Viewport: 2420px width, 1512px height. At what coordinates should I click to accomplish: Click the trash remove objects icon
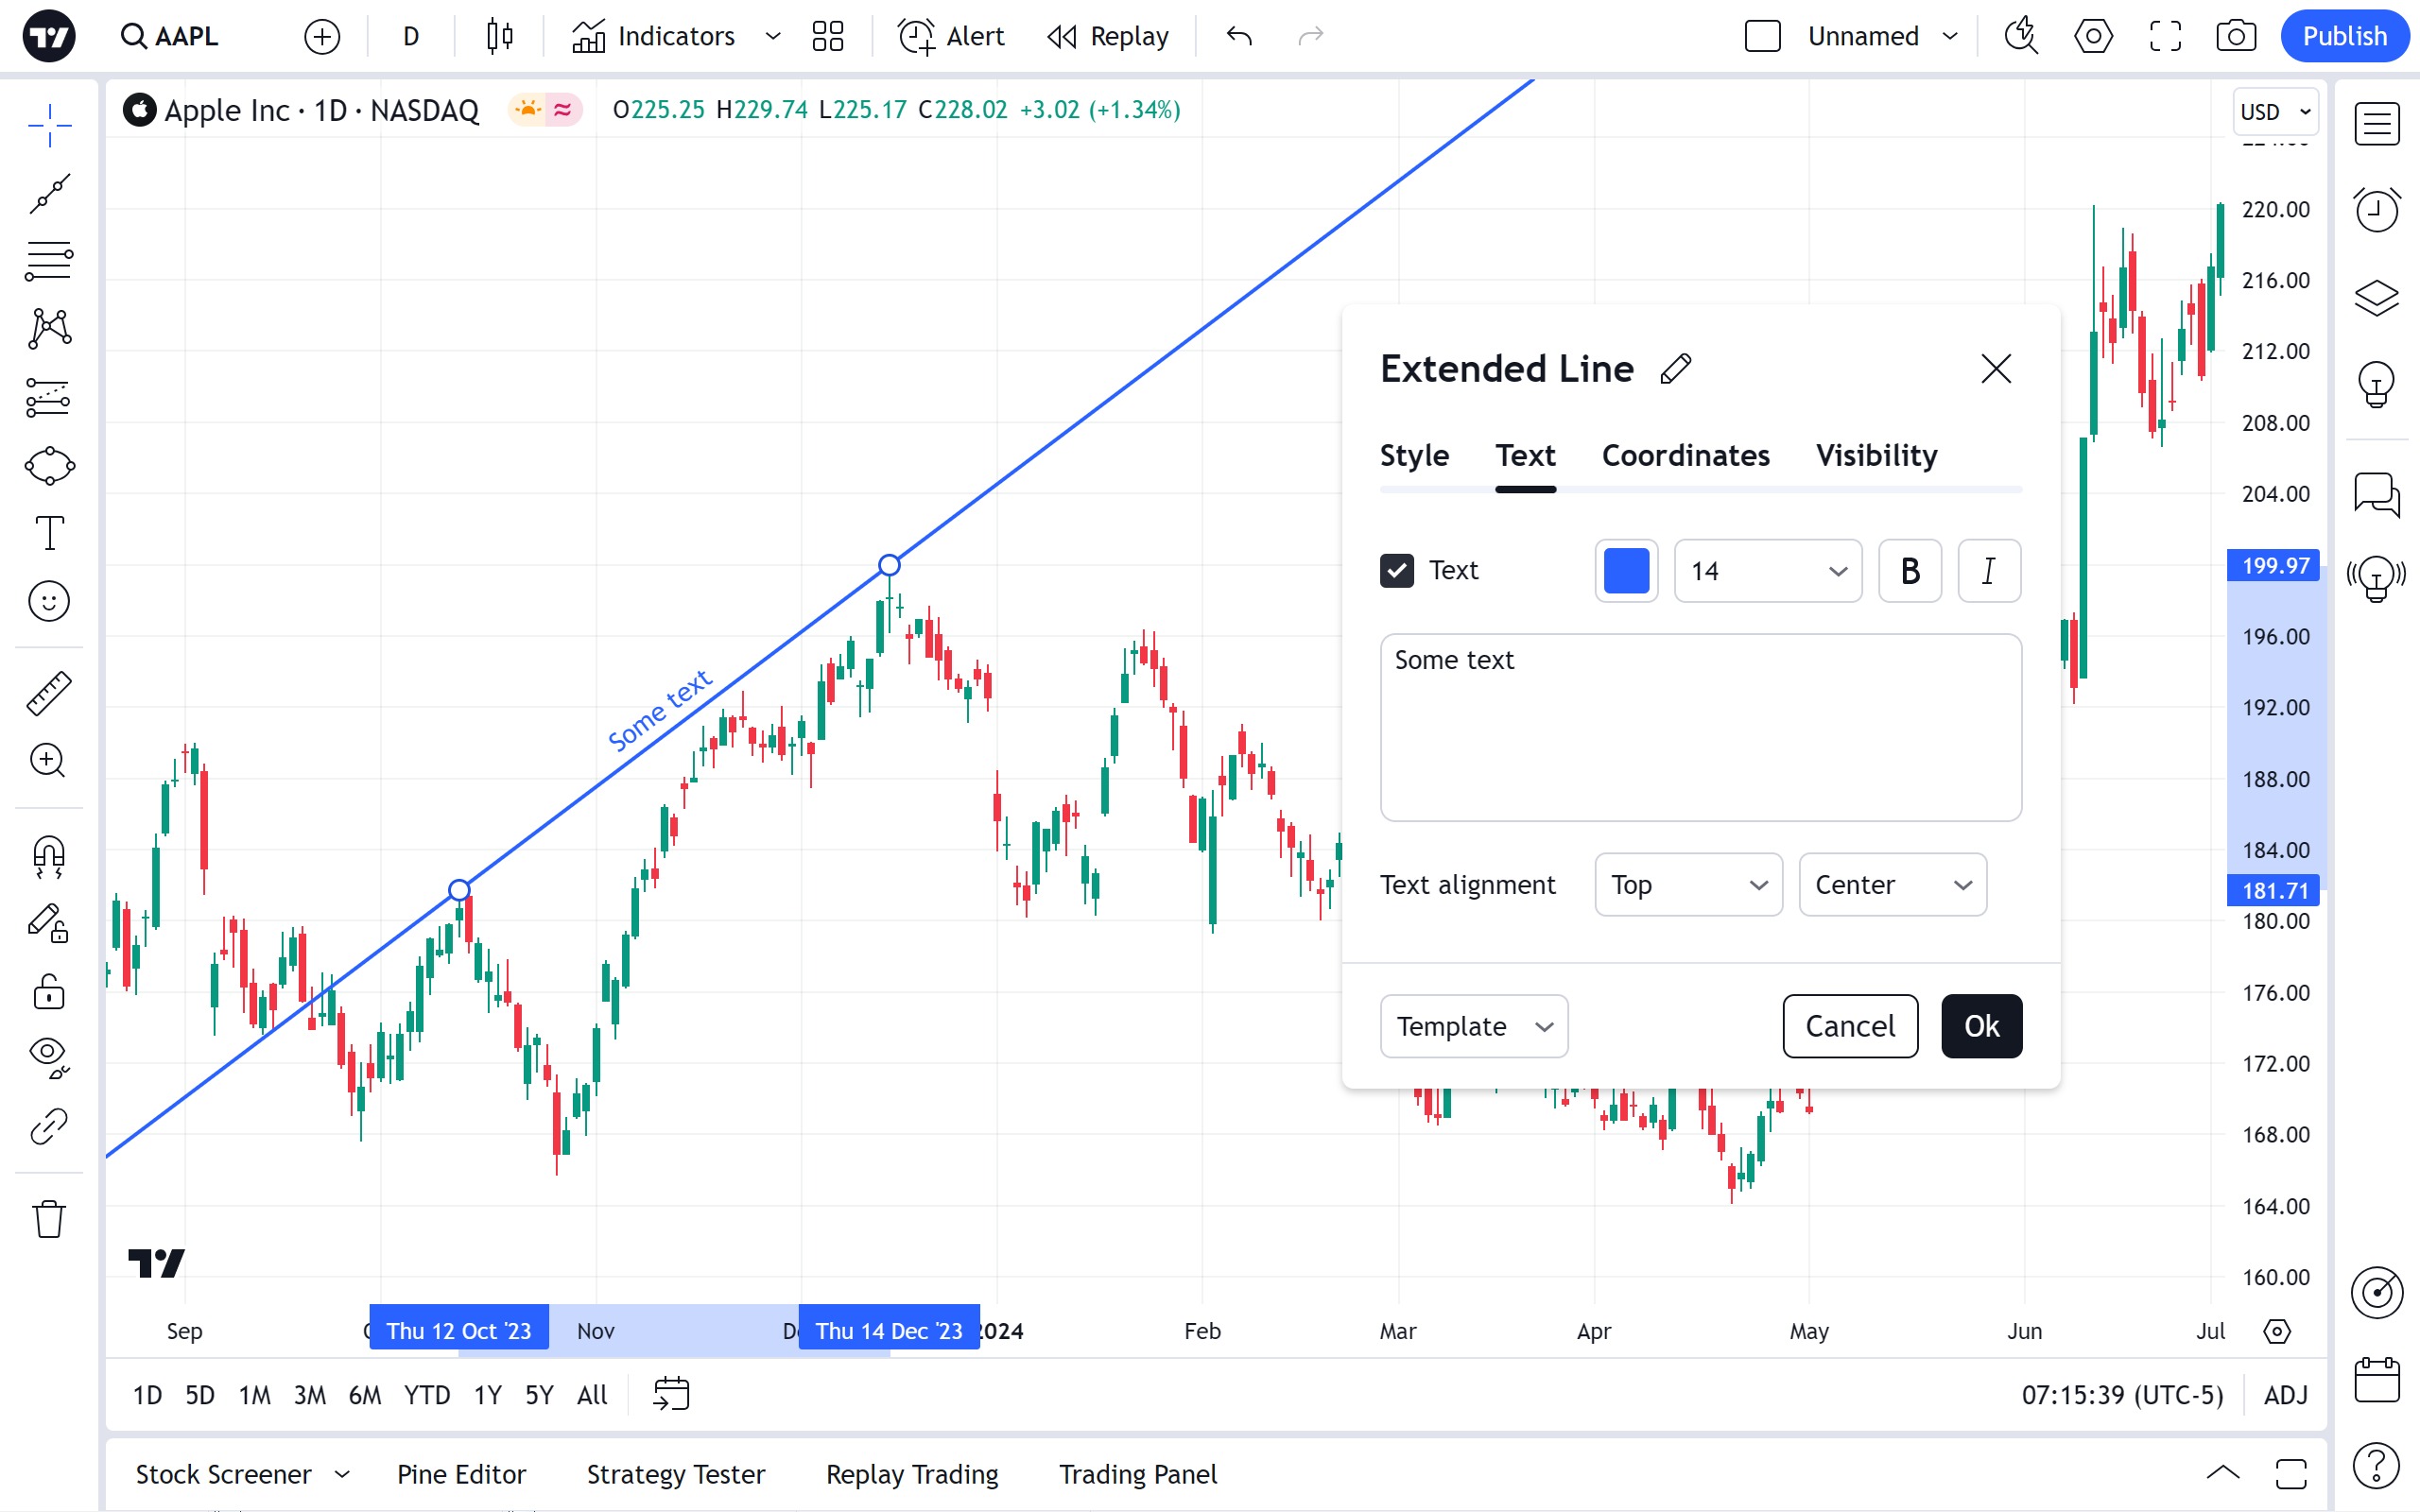pos(48,1219)
